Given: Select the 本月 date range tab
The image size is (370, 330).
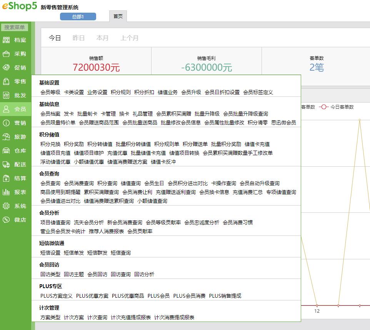Looking at the screenshot, I should tap(102, 38).
